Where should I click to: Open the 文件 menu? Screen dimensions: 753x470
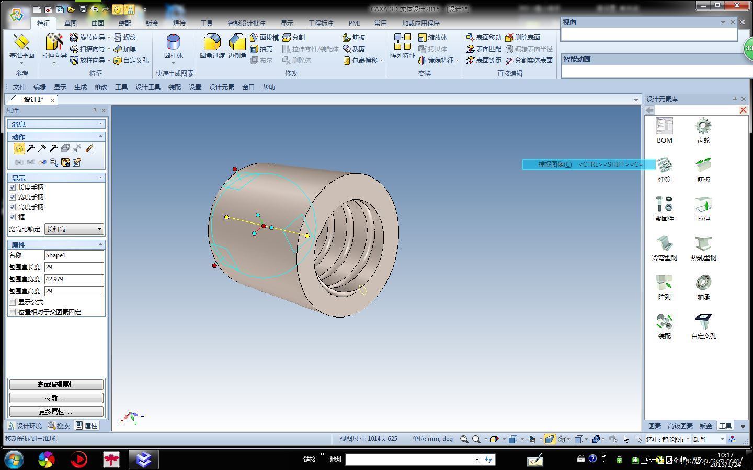(x=19, y=87)
